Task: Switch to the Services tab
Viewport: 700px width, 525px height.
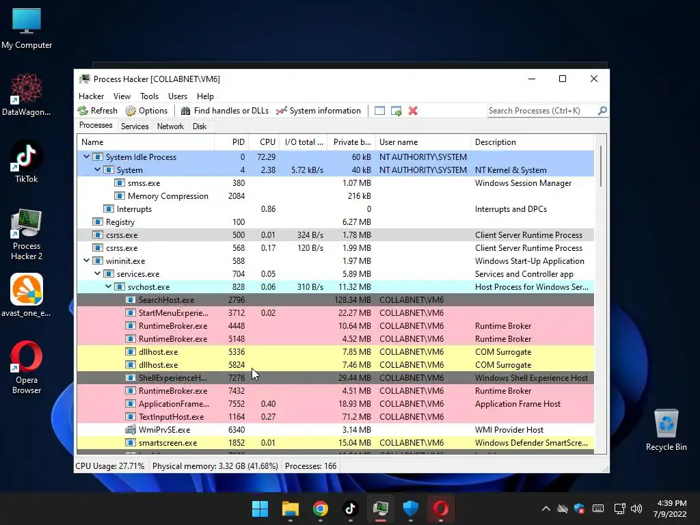Action: (x=135, y=126)
